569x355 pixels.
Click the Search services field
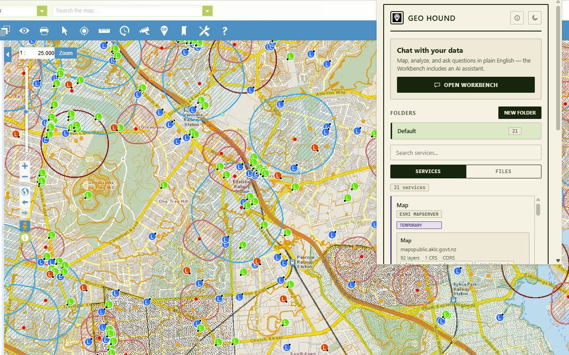[x=466, y=153]
